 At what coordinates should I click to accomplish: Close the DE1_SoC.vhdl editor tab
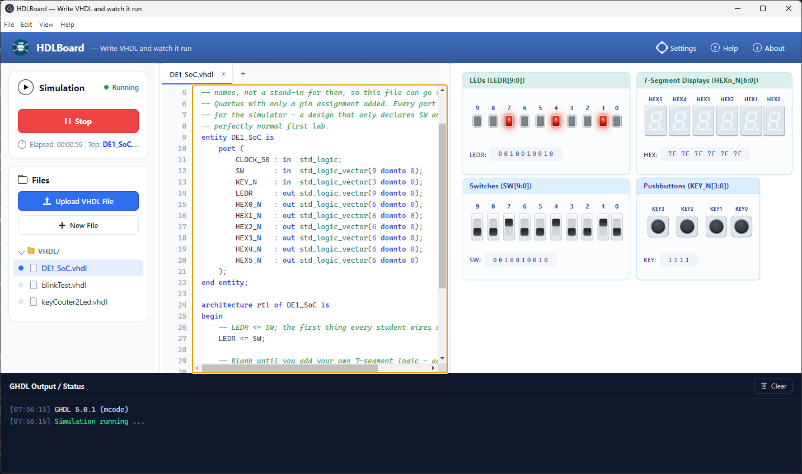click(x=223, y=74)
